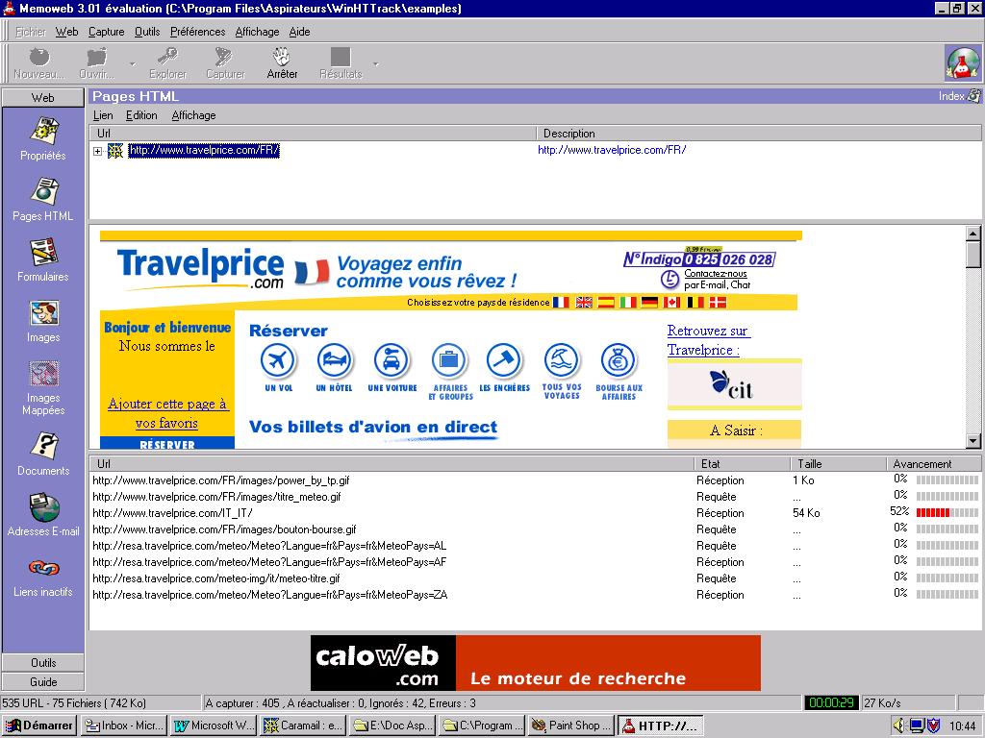Follow the 'Retrouvez sur Travelprice' link
This screenshot has width=985, height=738.
click(x=709, y=340)
